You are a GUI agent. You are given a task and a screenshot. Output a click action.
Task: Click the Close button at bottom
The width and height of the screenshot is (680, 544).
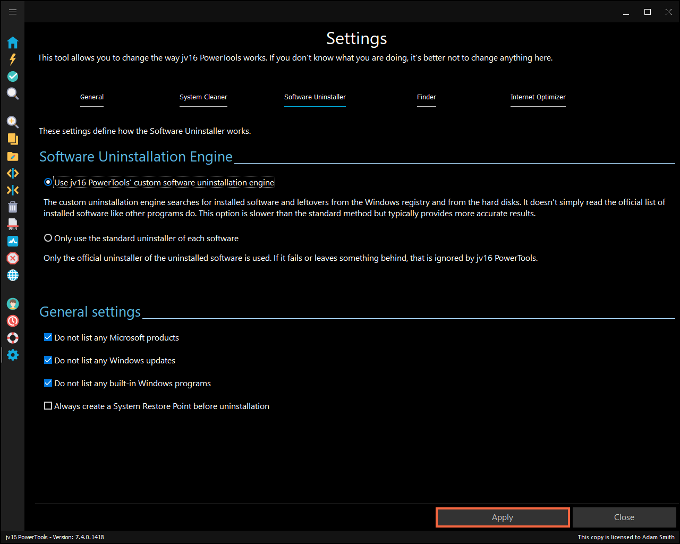click(x=624, y=517)
